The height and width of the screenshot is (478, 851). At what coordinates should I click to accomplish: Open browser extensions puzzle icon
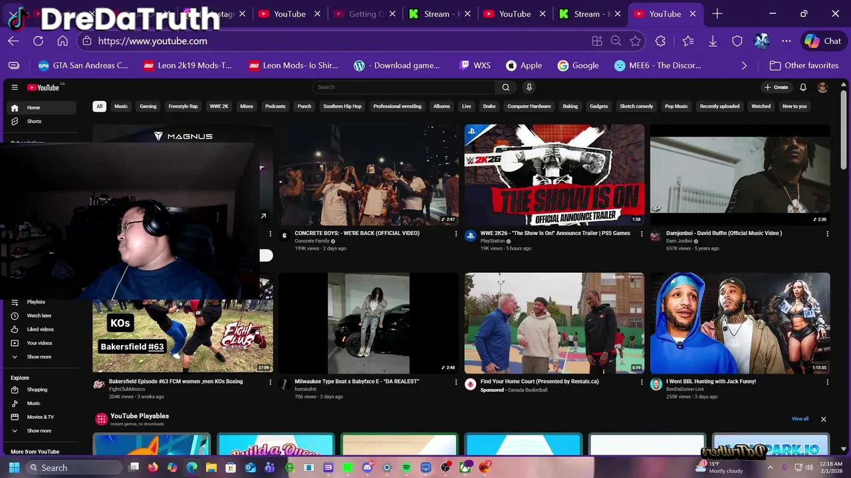coord(660,40)
